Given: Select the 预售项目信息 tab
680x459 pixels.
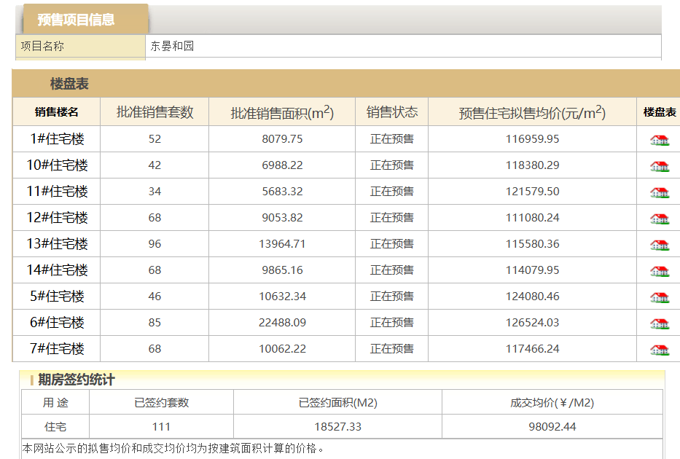Looking at the screenshot, I should 77,20.
